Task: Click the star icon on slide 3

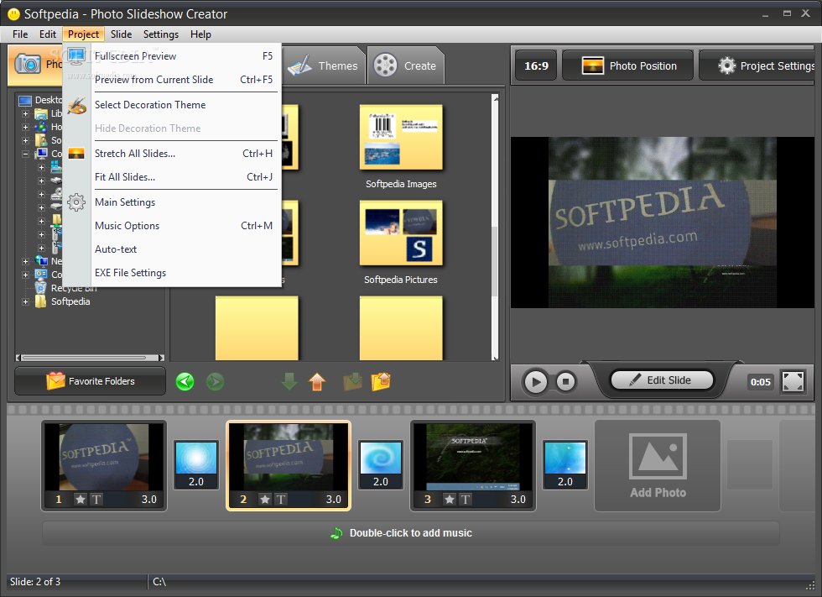Action: tap(450, 500)
